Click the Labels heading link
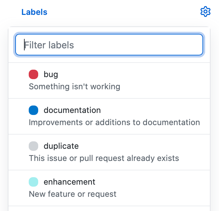219x211 pixels. click(x=34, y=12)
